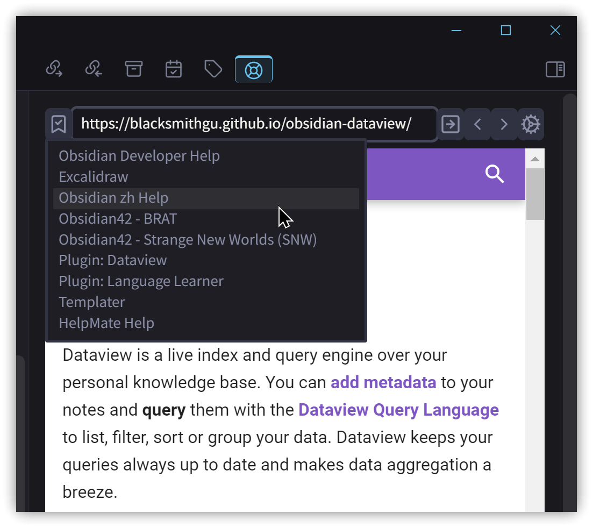This screenshot has height=528, width=593.
Task: Open the calendar check panel icon
Action: [174, 69]
